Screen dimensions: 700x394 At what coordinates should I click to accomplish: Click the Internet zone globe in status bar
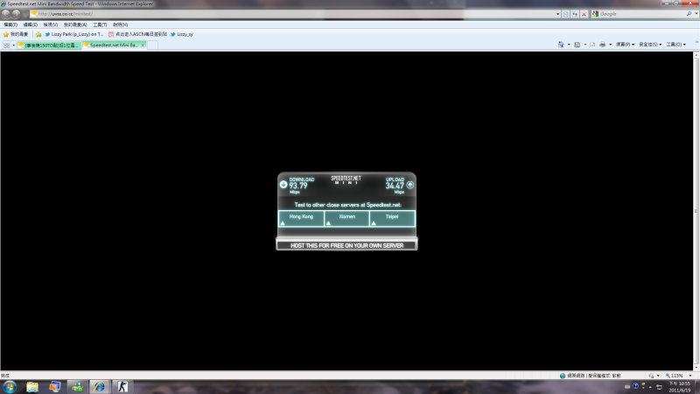point(563,376)
